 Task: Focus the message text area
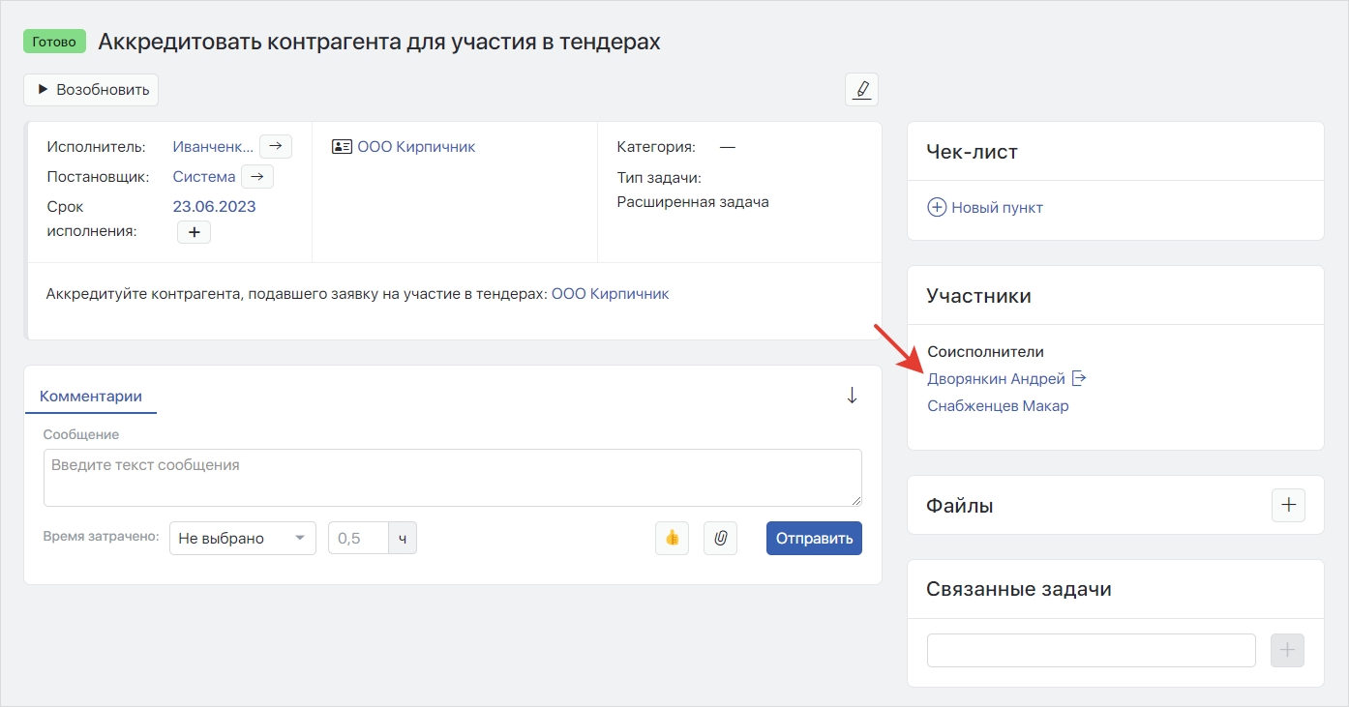pyautogui.click(x=452, y=477)
